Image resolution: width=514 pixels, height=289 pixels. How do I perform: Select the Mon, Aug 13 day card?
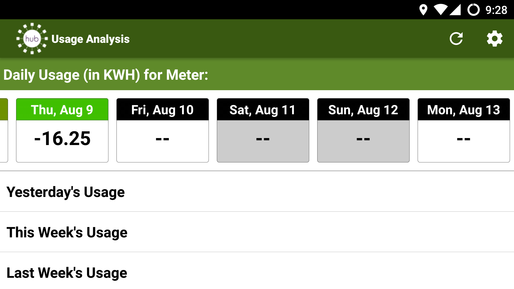point(464,130)
